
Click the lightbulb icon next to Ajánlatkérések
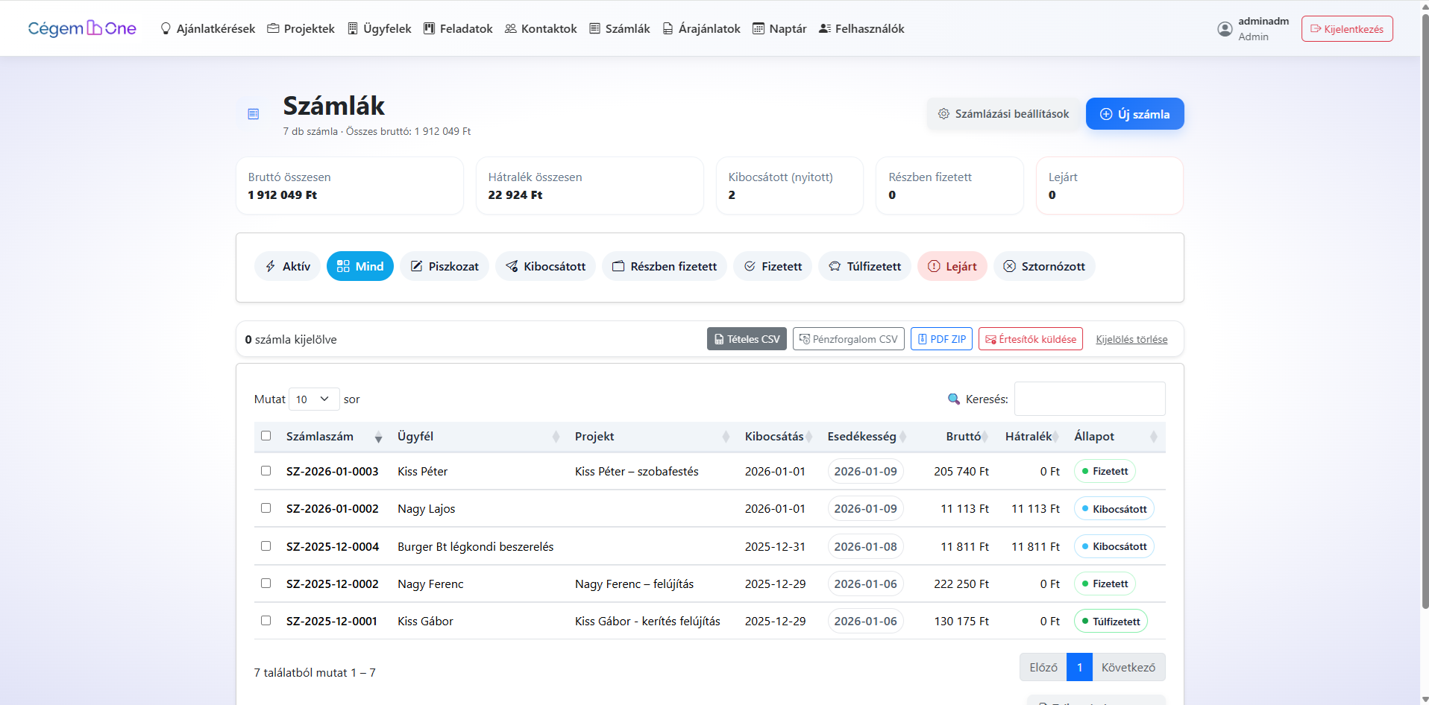[166, 29]
